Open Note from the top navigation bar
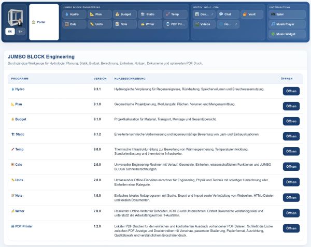 click(x=125, y=24)
